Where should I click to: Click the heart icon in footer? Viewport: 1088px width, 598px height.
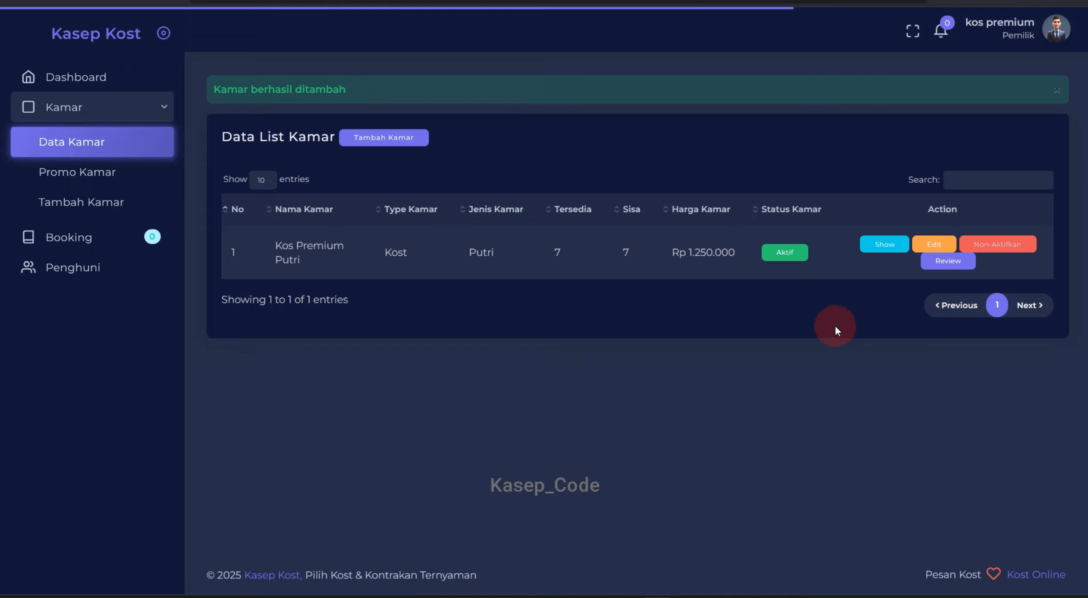click(994, 574)
